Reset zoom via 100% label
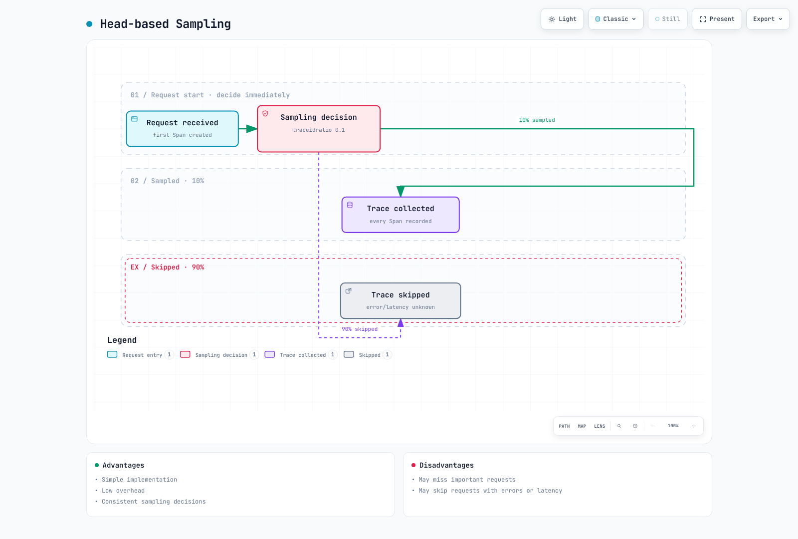Image resolution: width=798 pixels, height=539 pixels. [673, 426]
